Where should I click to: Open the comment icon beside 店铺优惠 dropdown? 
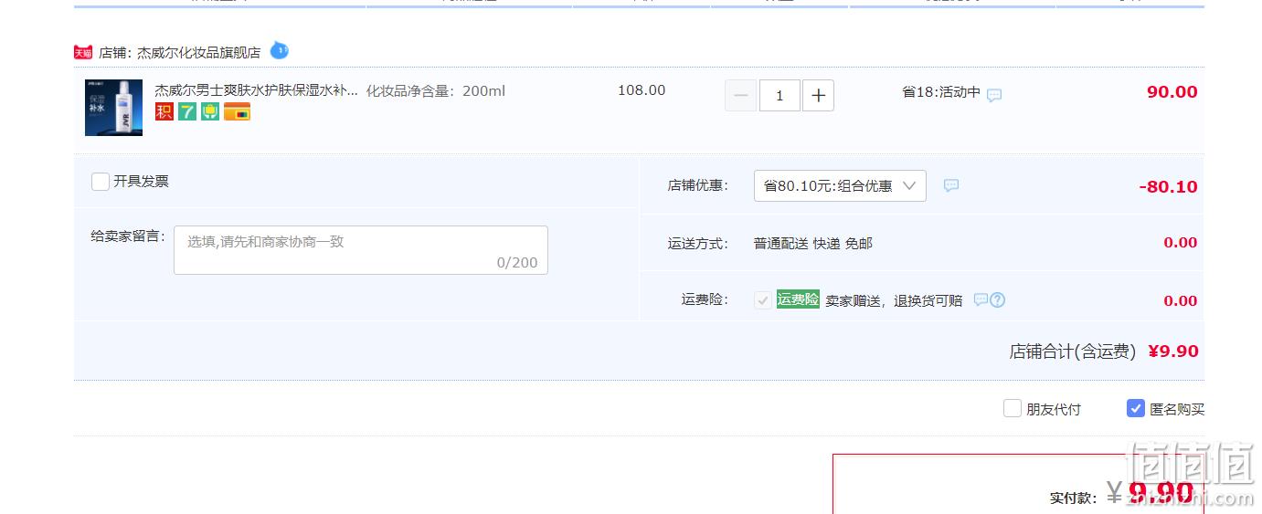click(951, 185)
